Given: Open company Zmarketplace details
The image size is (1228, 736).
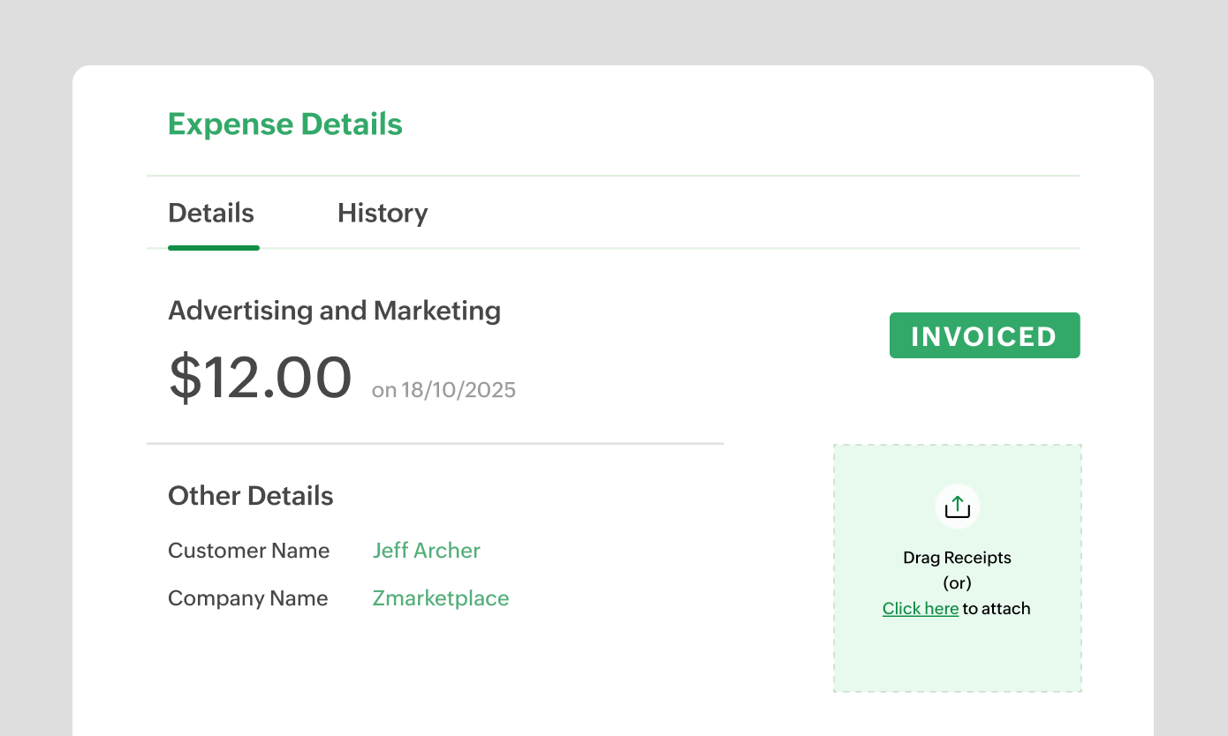Looking at the screenshot, I should [440, 597].
